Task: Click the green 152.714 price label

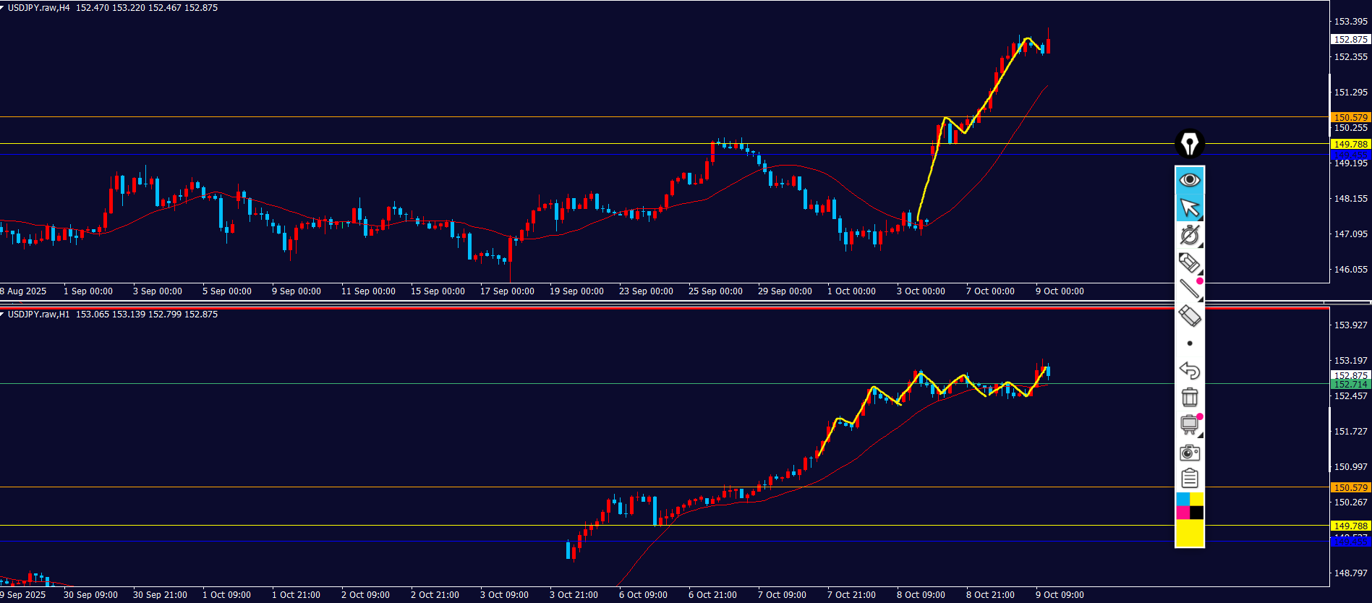Action: tap(1350, 385)
